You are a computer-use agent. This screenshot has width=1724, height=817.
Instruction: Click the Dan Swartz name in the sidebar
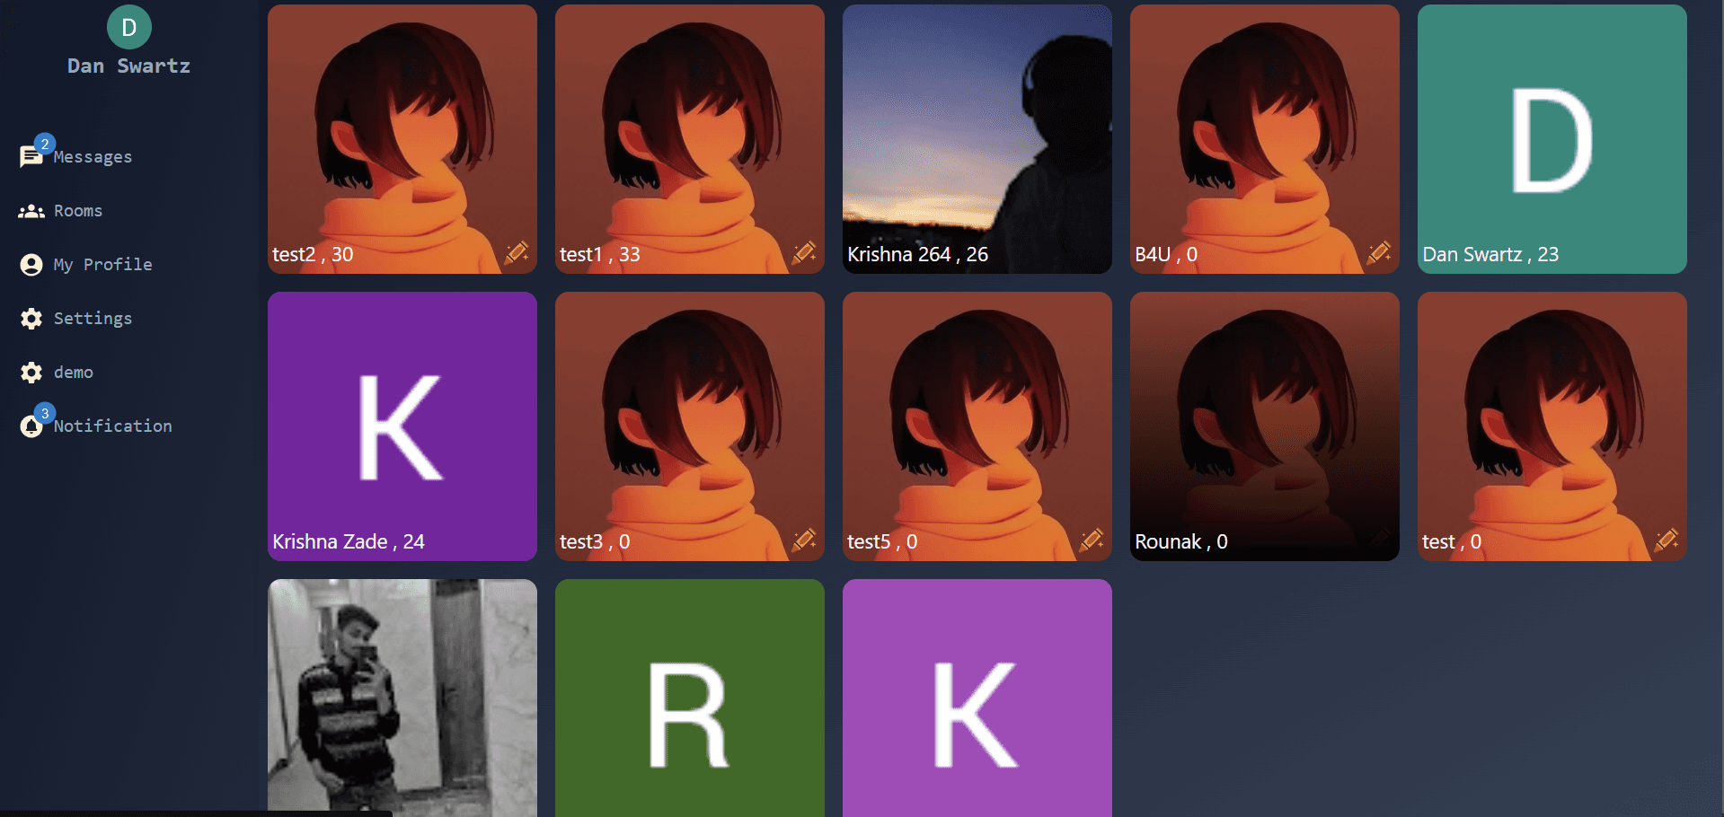(128, 66)
